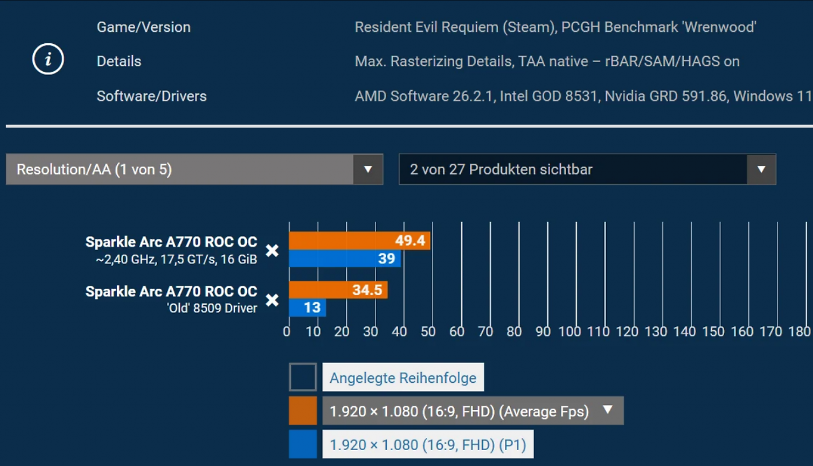The width and height of the screenshot is (813, 466).
Task: Click the "'Old' 8509 Driver" subtitle
Action: 212,309
